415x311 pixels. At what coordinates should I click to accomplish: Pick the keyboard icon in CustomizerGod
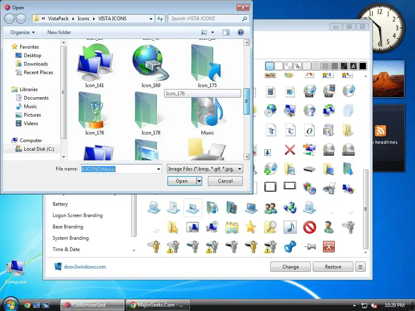(x=309, y=169)
